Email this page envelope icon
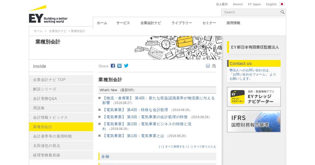 208,66
